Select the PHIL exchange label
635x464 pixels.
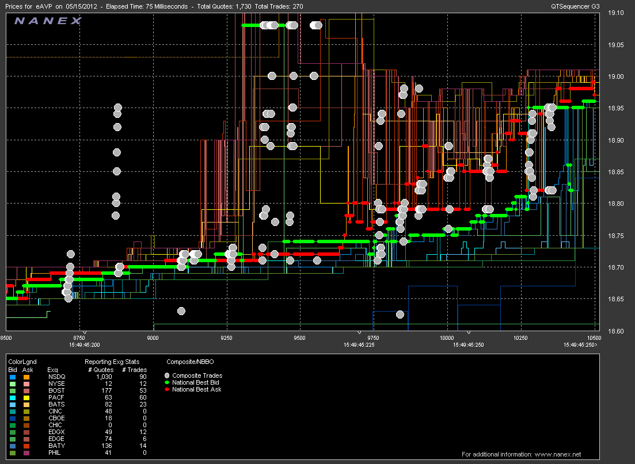(54, 453)
